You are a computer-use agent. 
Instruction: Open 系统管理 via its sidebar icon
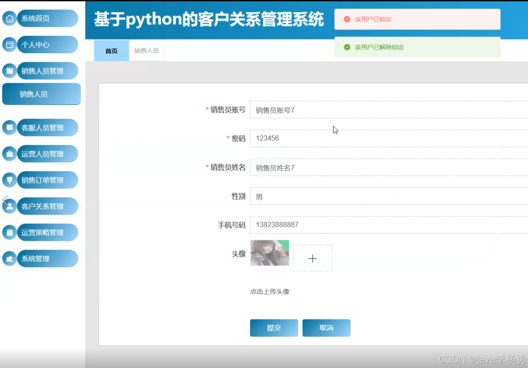[x=9, y=258]
